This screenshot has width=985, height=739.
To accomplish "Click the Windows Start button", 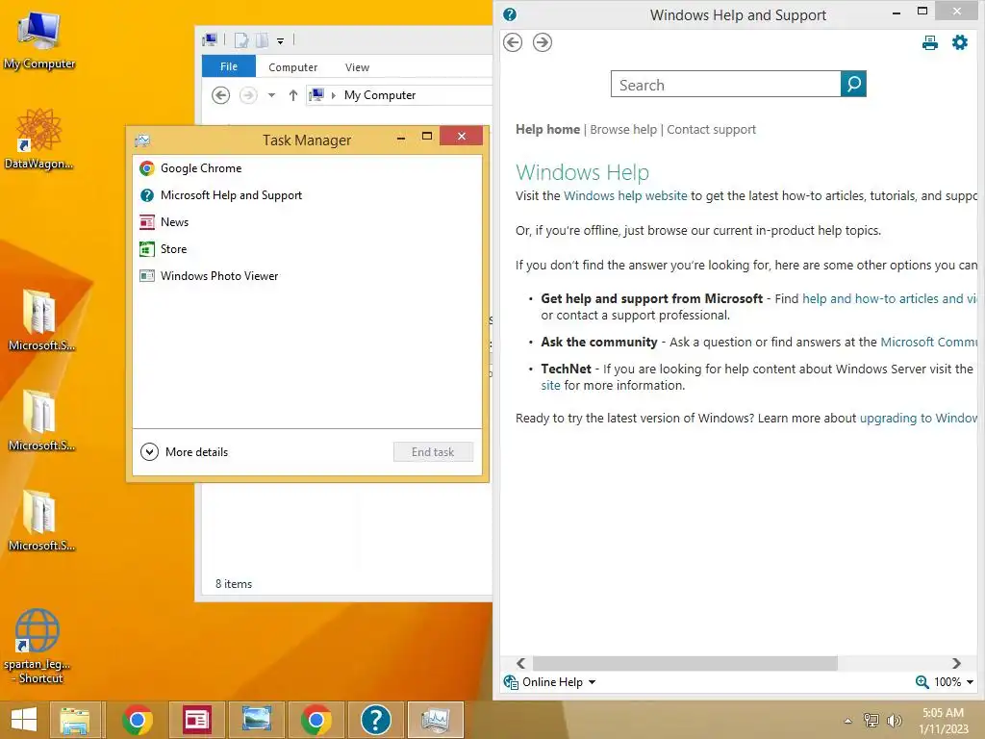I will click(x=24, y=720).
